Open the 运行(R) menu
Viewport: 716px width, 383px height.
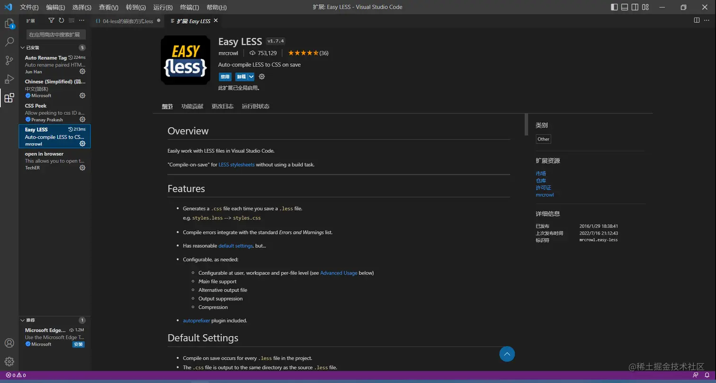tap(163, 7)
